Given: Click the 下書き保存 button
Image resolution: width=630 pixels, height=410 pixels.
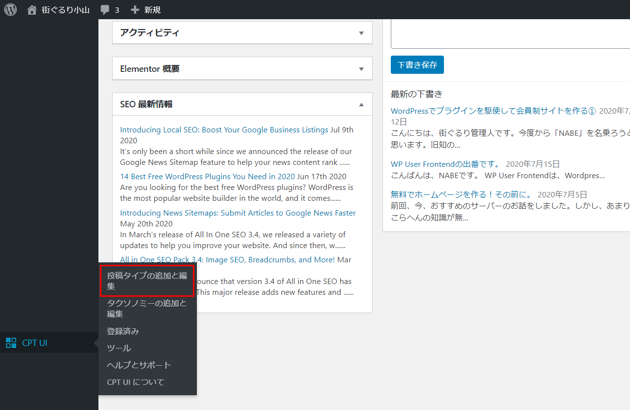Looking at the screenshot, I should click(x=417, y=65).
